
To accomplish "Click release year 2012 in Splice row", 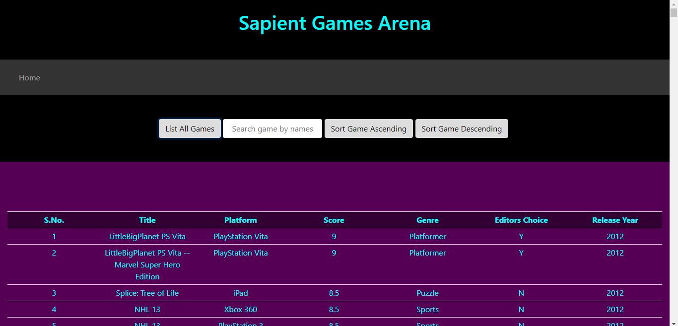I will [615, 293].
